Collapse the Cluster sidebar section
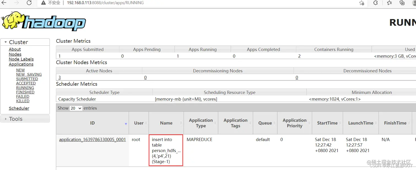 [25, 42]
